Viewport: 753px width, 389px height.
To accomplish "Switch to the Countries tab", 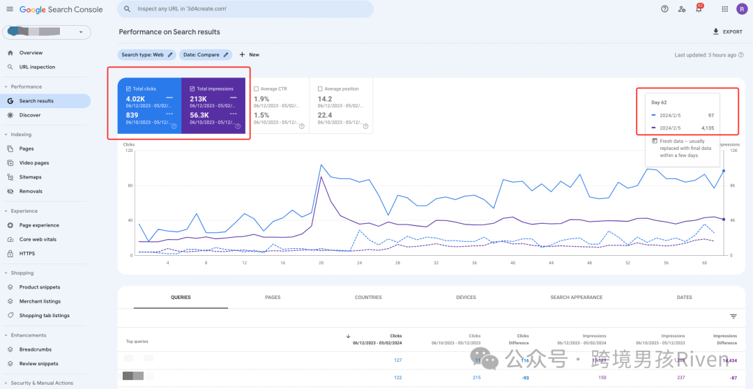I will (x=368, y=297).
